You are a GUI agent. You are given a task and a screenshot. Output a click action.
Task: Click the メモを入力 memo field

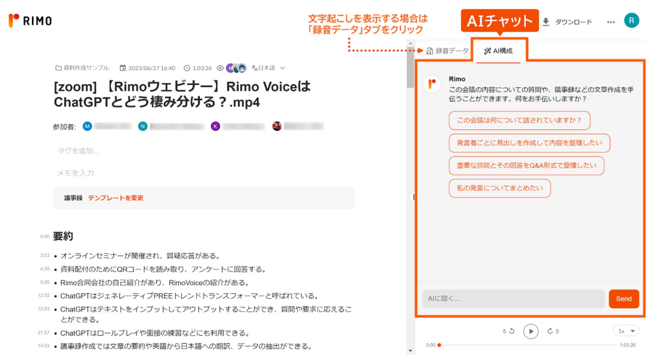point(76,173)
